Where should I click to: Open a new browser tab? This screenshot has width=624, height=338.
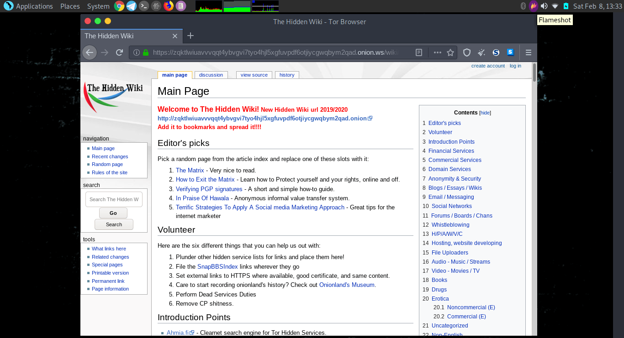pyautogui.click(x=190, y=36)
